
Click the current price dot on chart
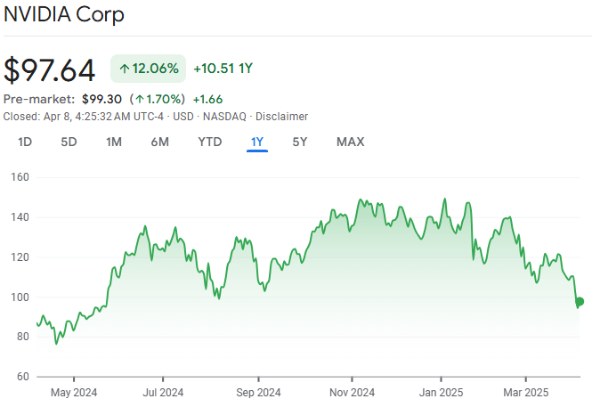[580, 301]
